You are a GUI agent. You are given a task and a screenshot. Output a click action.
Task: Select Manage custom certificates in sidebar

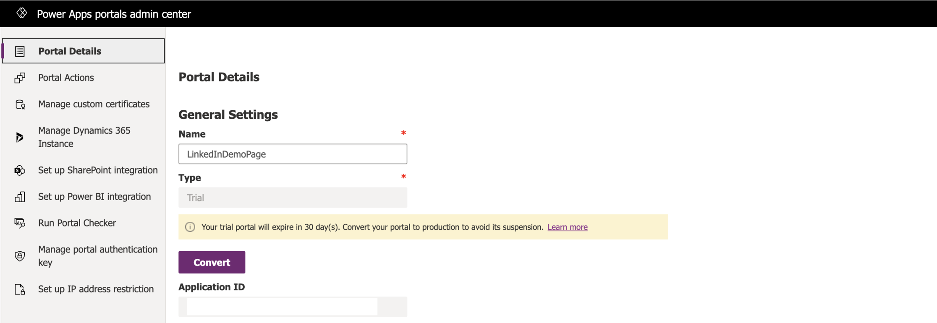tap(94, 104)
